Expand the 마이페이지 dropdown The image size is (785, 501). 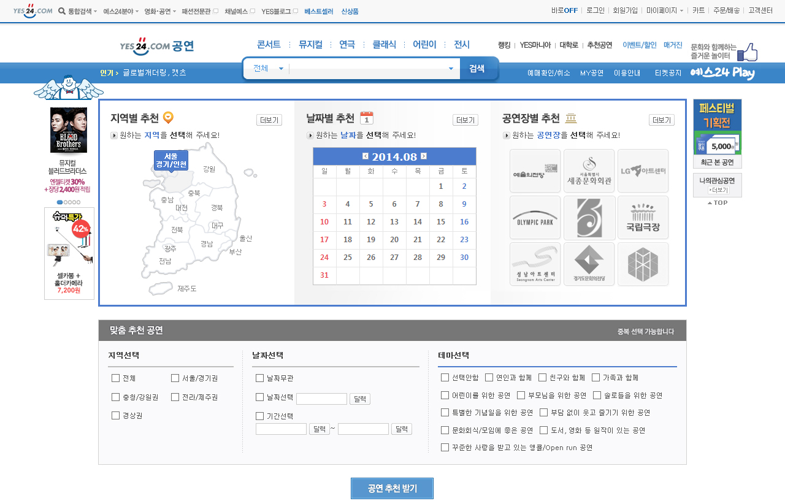[681, 10]
